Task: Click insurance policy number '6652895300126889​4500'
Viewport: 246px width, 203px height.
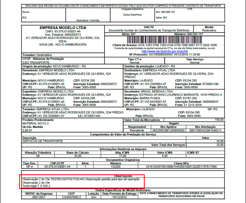Action: 168,130
